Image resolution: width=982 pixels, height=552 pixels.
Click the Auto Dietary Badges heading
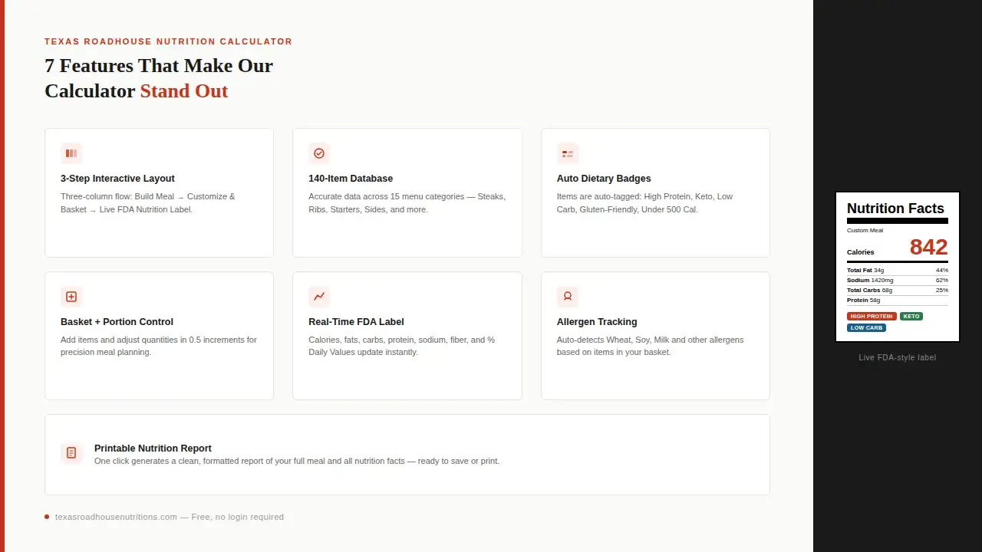tap(604, 179)
